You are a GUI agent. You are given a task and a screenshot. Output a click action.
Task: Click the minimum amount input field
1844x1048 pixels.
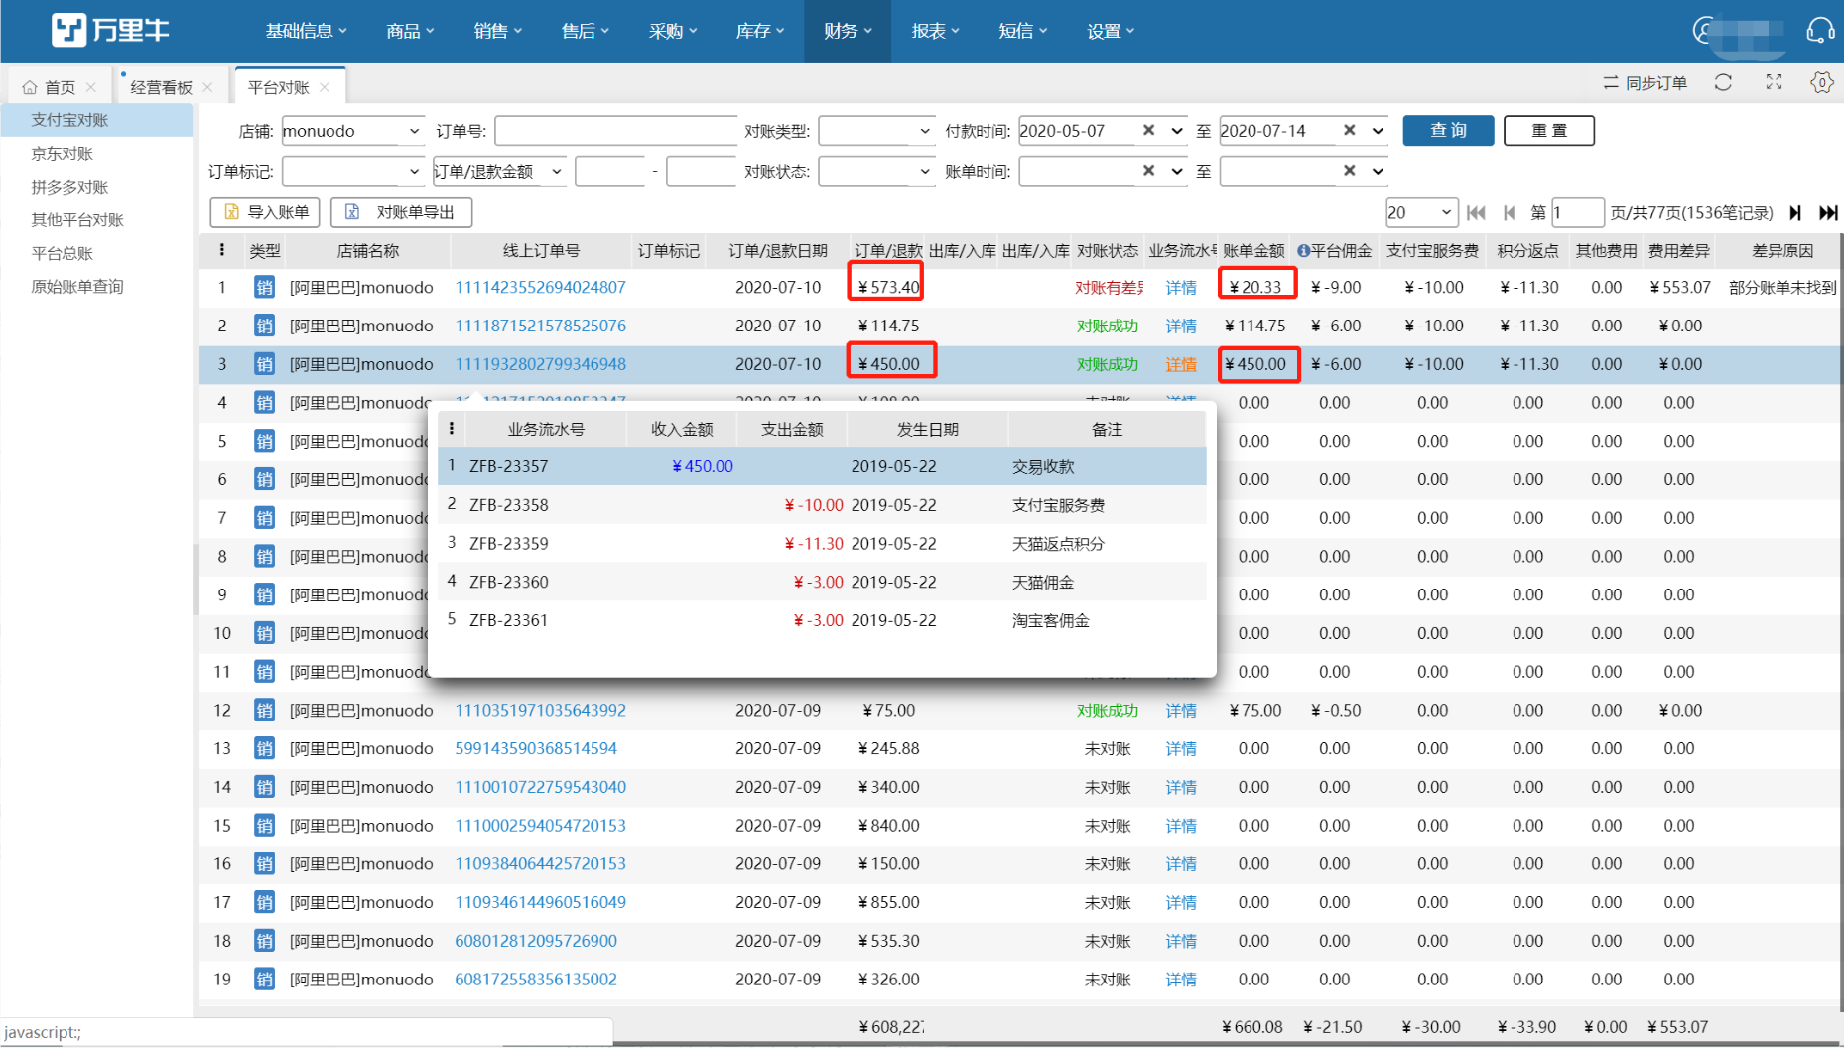coord(609,172)
